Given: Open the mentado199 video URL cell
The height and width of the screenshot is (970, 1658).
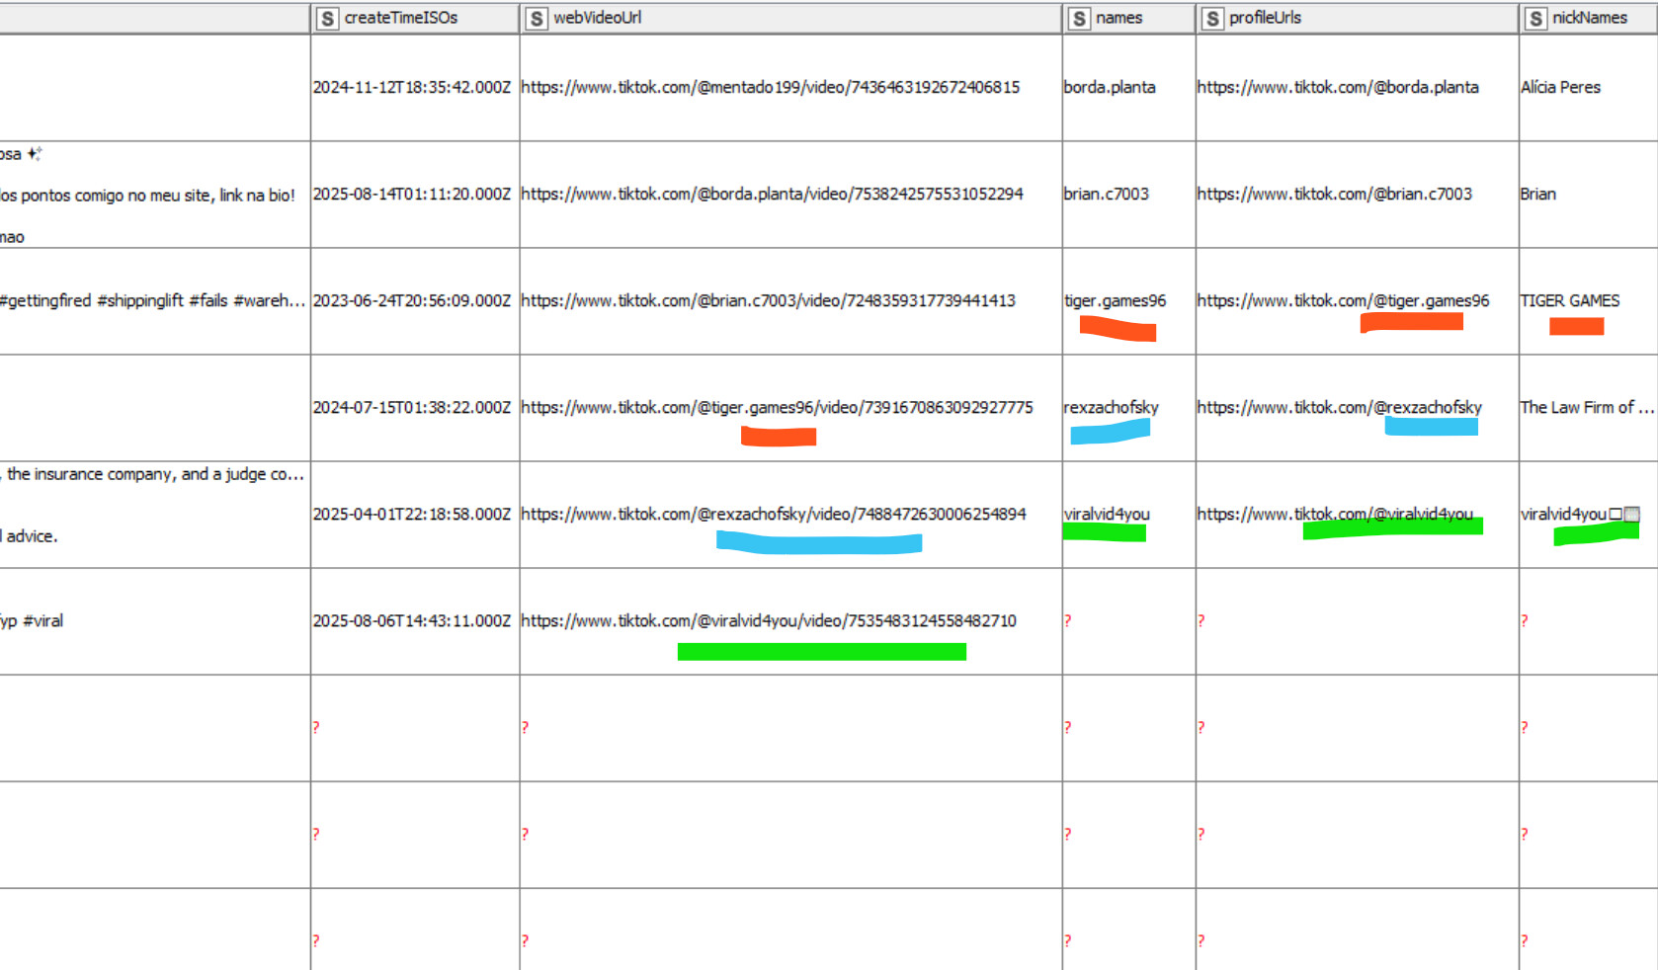Looking at the screenshot, I should pyautogui.click(x=770, y=88).
